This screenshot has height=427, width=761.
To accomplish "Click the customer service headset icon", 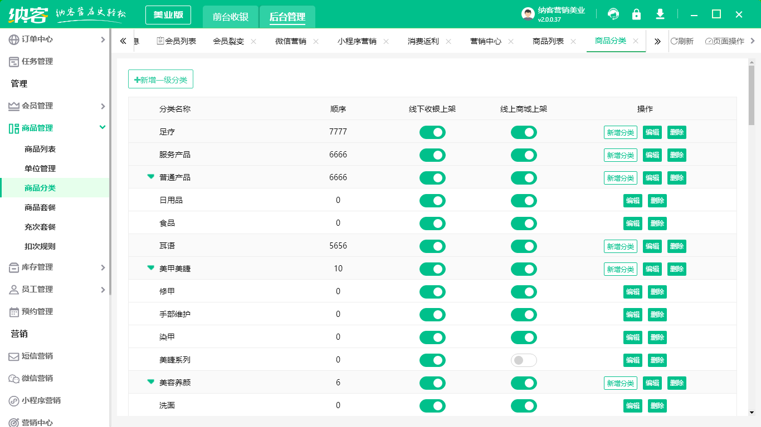I will [x=613, y=14].
